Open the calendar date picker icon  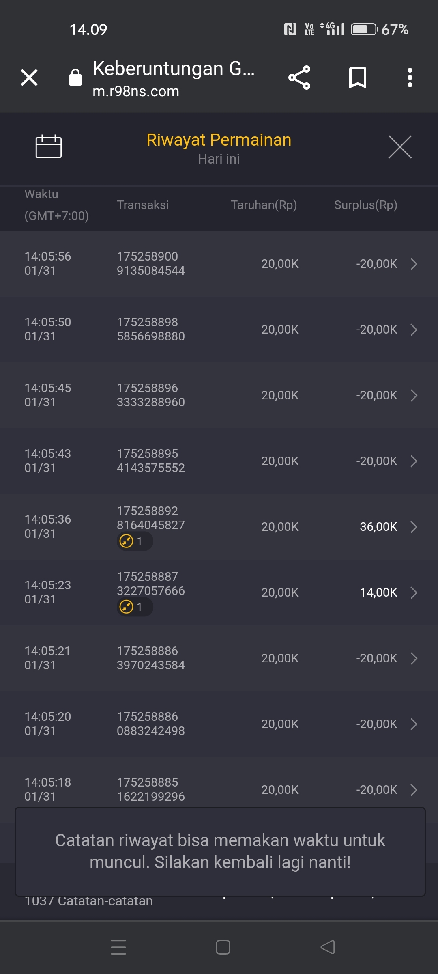(49, 146)
